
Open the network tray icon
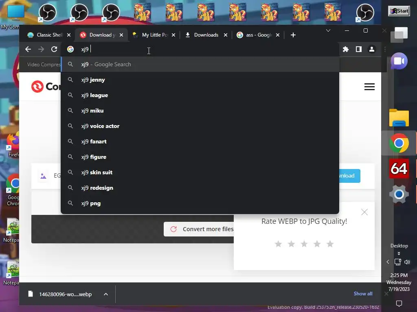coord(397,262)
